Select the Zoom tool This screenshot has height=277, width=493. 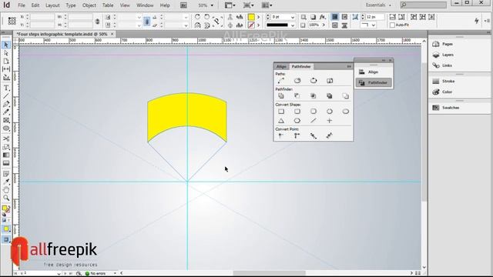point(6,198)
